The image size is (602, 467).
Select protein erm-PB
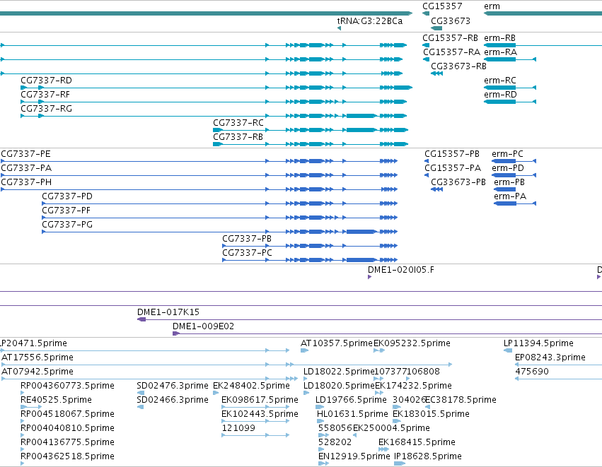509,182
